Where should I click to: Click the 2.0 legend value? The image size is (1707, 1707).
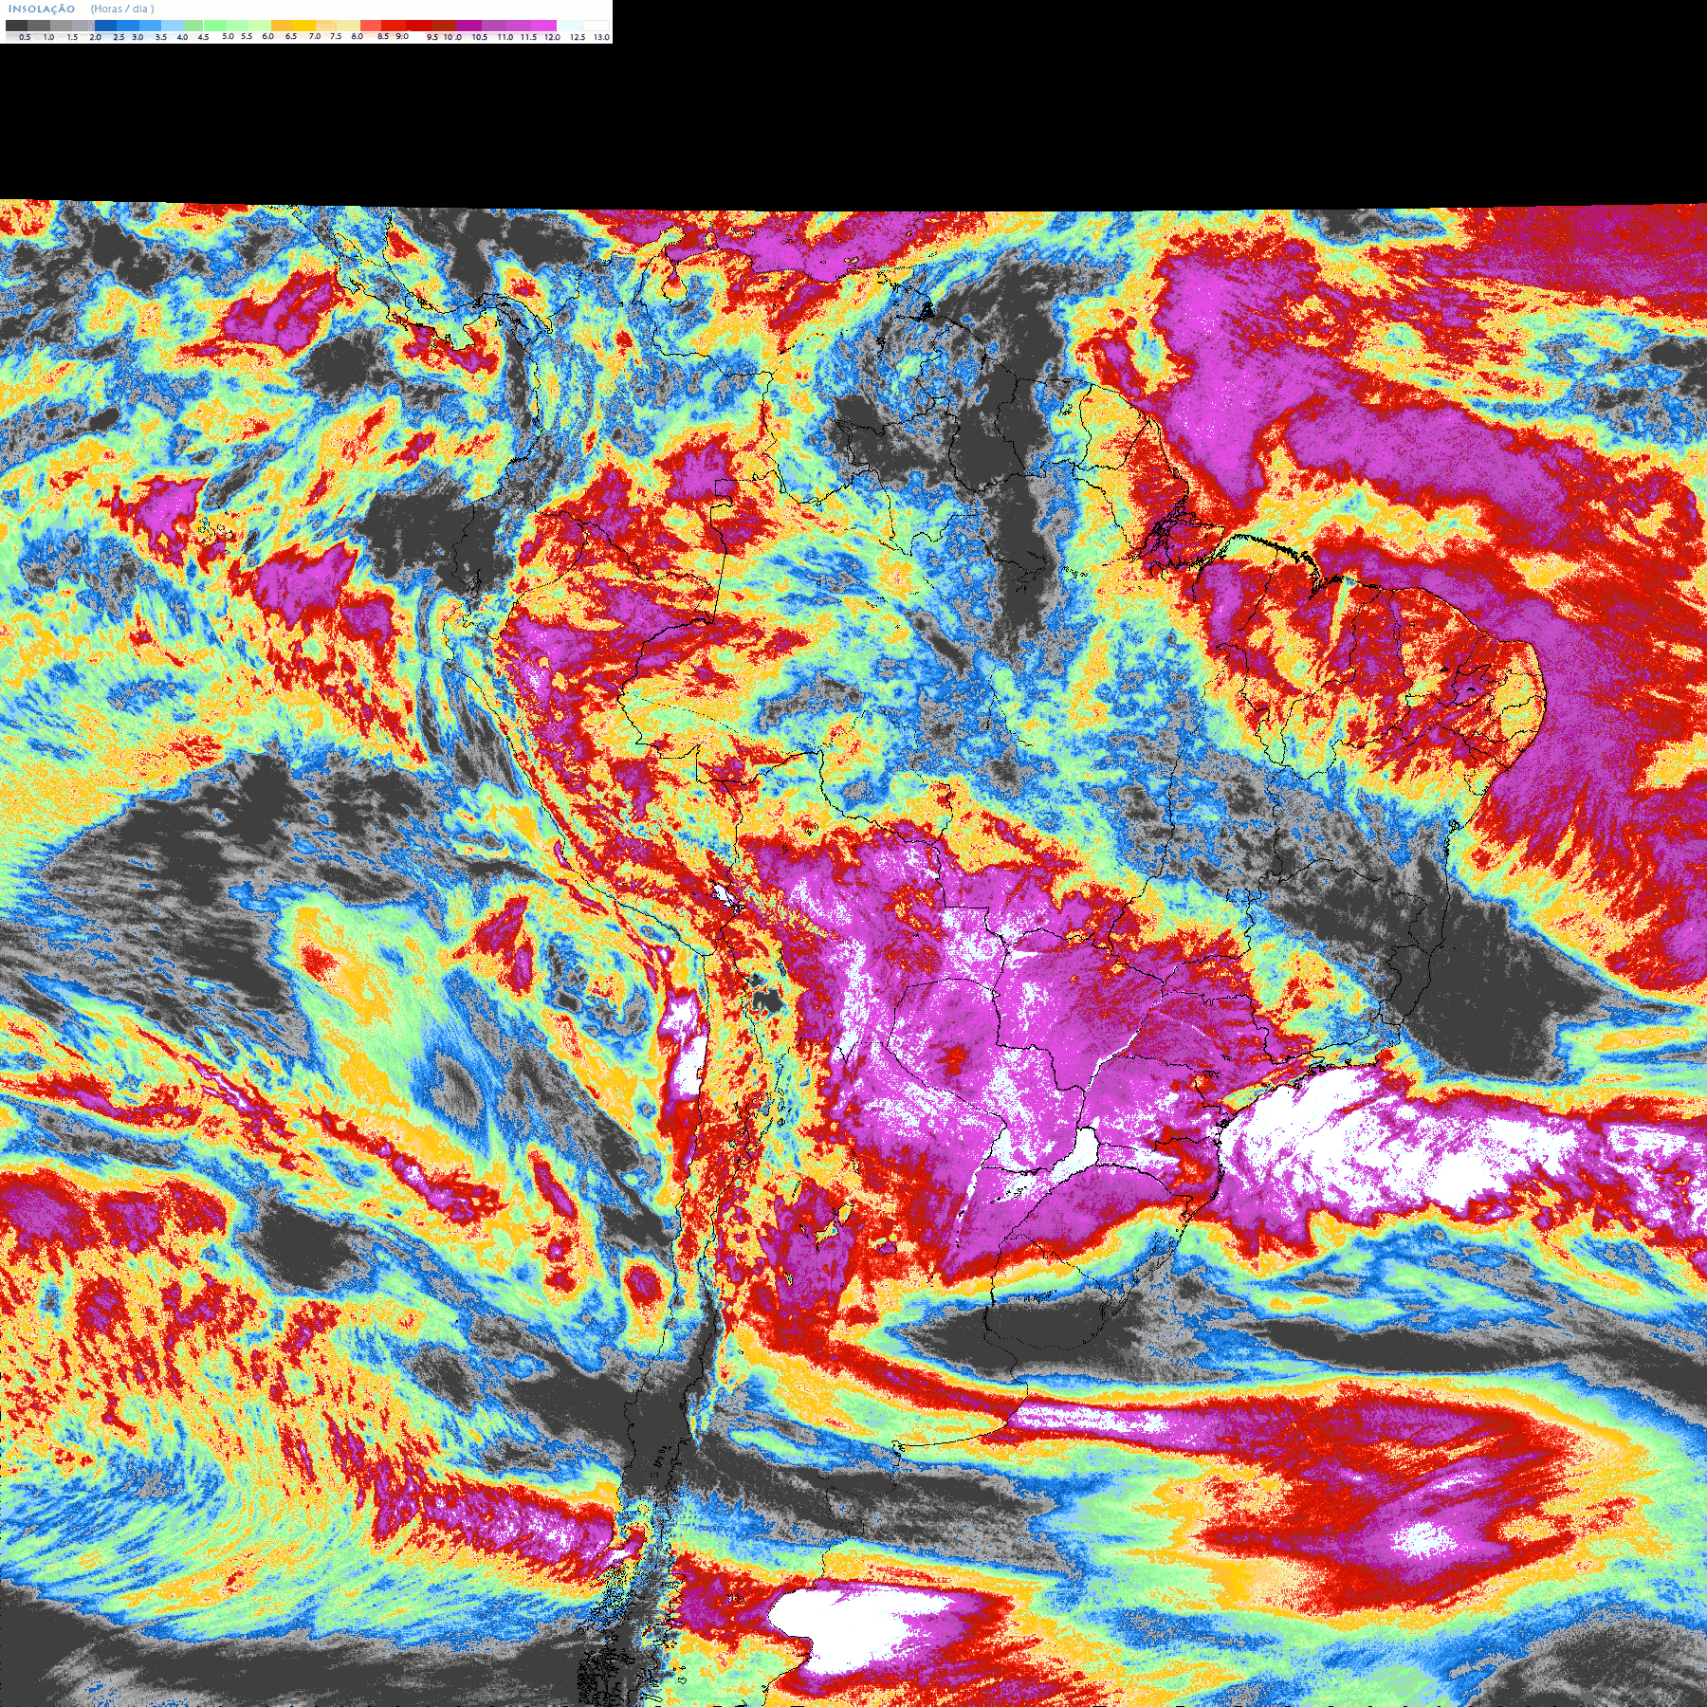(x=95, y=37)
